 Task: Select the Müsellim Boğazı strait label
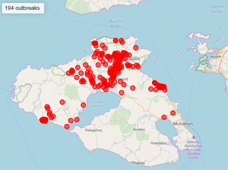click(117, 24)
